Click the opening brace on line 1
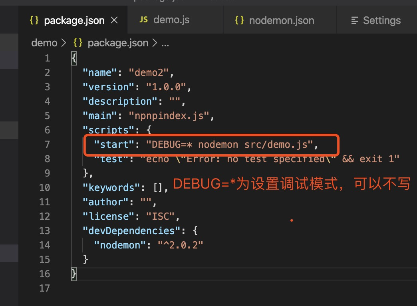417x306 pixels. (x=73, y=58)
